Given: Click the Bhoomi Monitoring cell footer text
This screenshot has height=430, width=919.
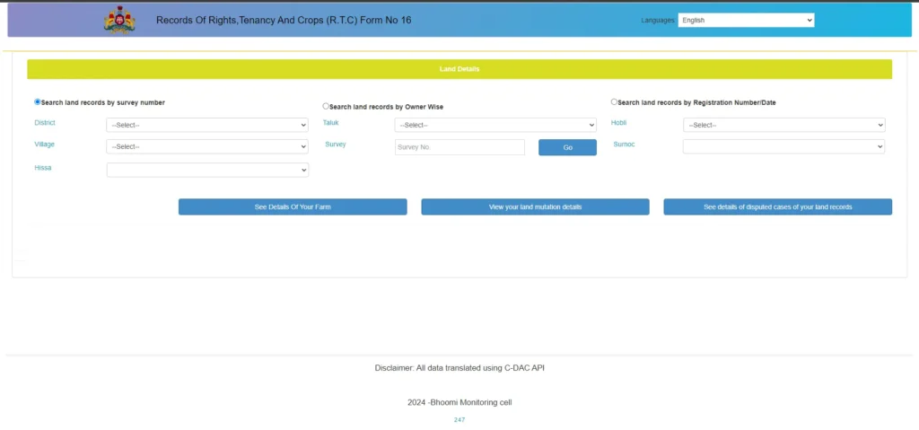Looking at the screenshot, I should click(x=459, y=402).
